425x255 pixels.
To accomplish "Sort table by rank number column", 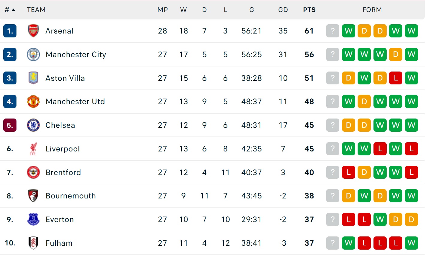I will point(10,10).
